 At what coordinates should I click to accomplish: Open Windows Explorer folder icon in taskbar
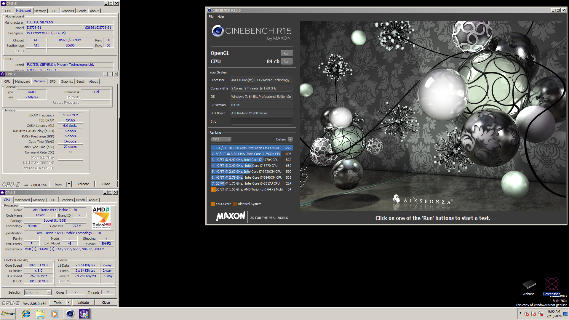coord(41,314)
